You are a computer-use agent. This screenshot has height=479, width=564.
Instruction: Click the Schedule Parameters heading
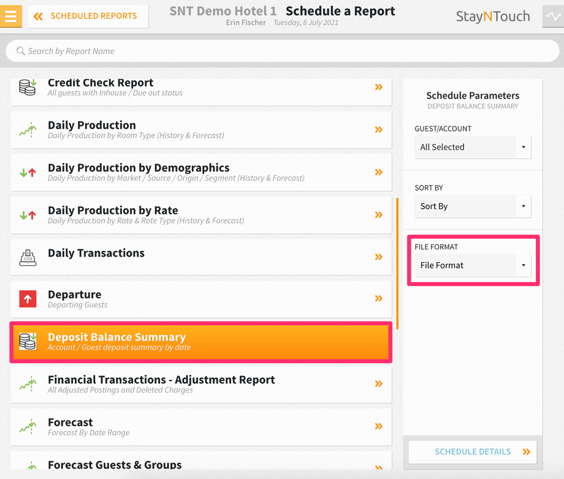click(473, 96)
